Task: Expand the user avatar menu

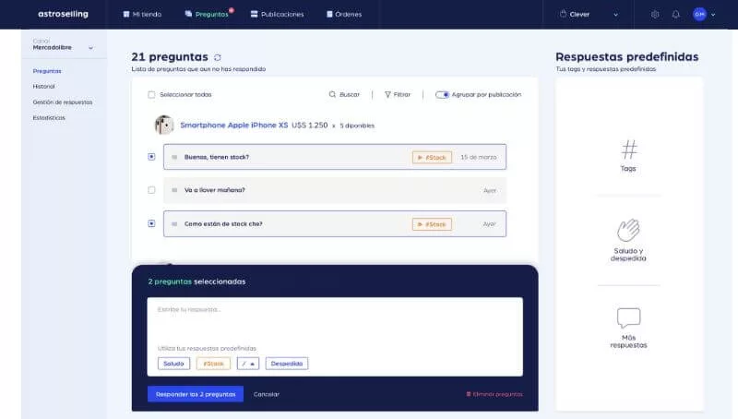Action: [704, 15]
